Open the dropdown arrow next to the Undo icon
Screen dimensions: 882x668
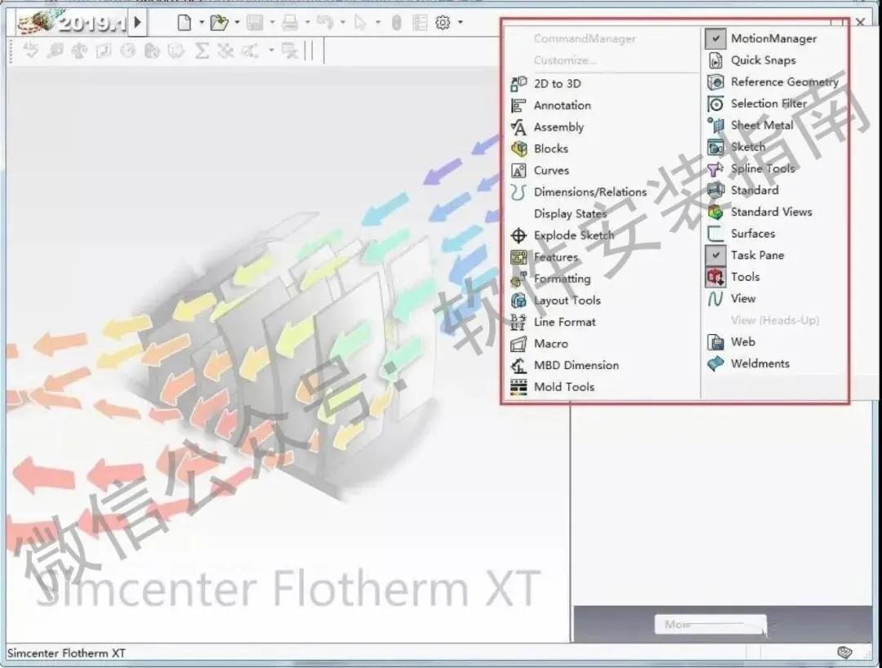pos(342,23)
